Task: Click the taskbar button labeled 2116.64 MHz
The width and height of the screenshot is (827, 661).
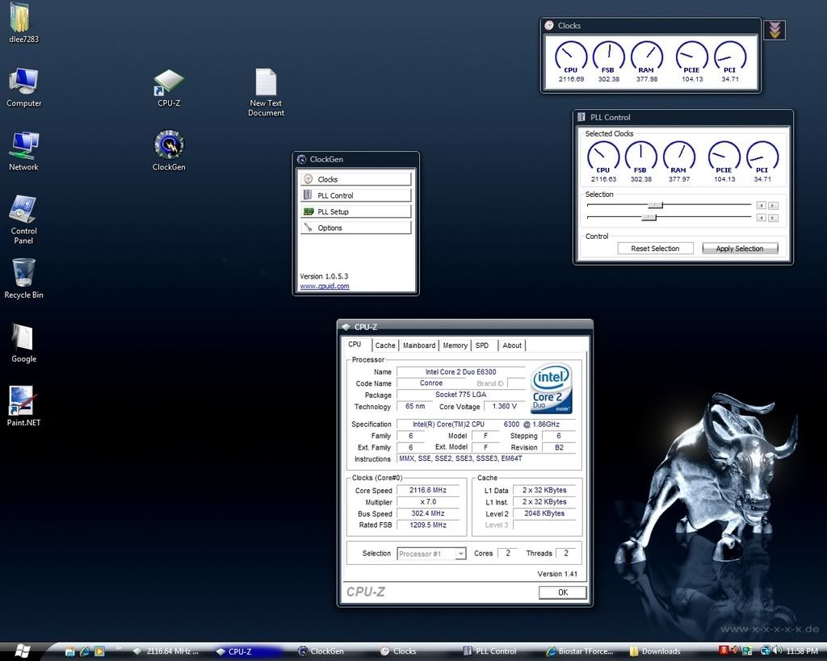Action: point(166,651)
